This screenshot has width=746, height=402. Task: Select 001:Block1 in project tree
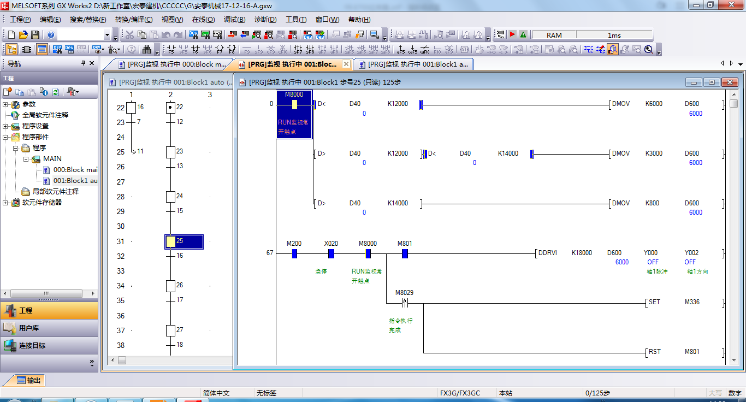75,181
